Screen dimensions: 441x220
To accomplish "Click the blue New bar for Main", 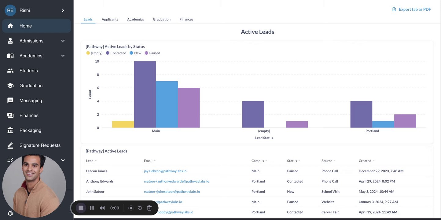I will tap(167, 105).
